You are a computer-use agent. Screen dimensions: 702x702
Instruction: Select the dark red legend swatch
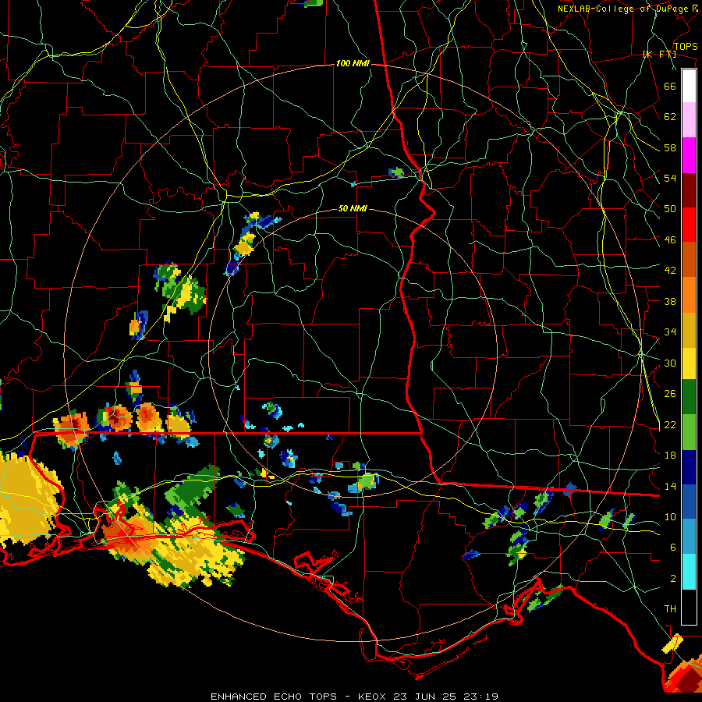coord(689,190)
